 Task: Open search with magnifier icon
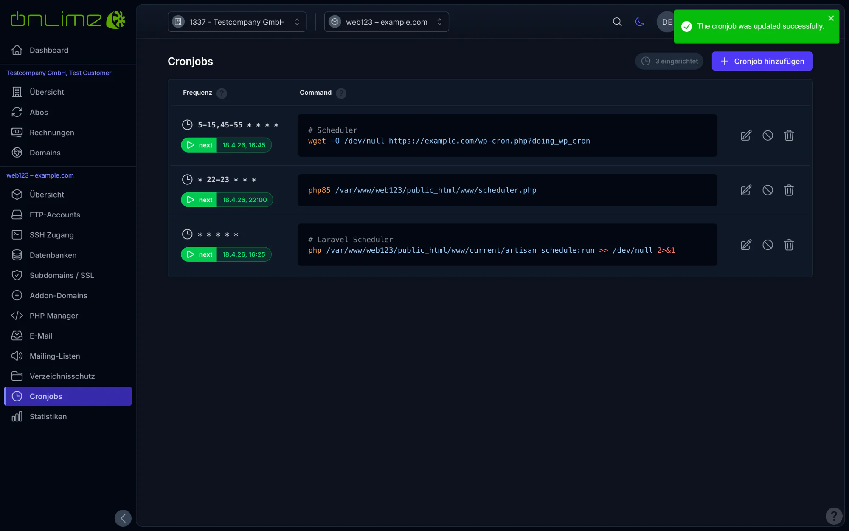tap(617, 22)
